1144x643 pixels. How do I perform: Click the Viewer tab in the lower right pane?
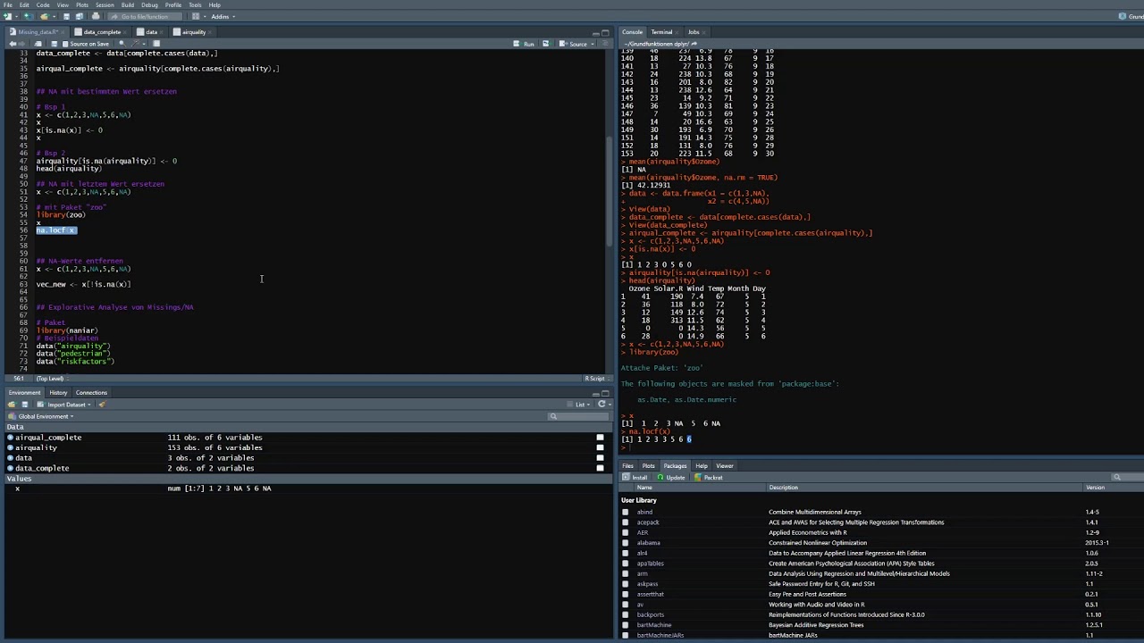click(725, 466)
